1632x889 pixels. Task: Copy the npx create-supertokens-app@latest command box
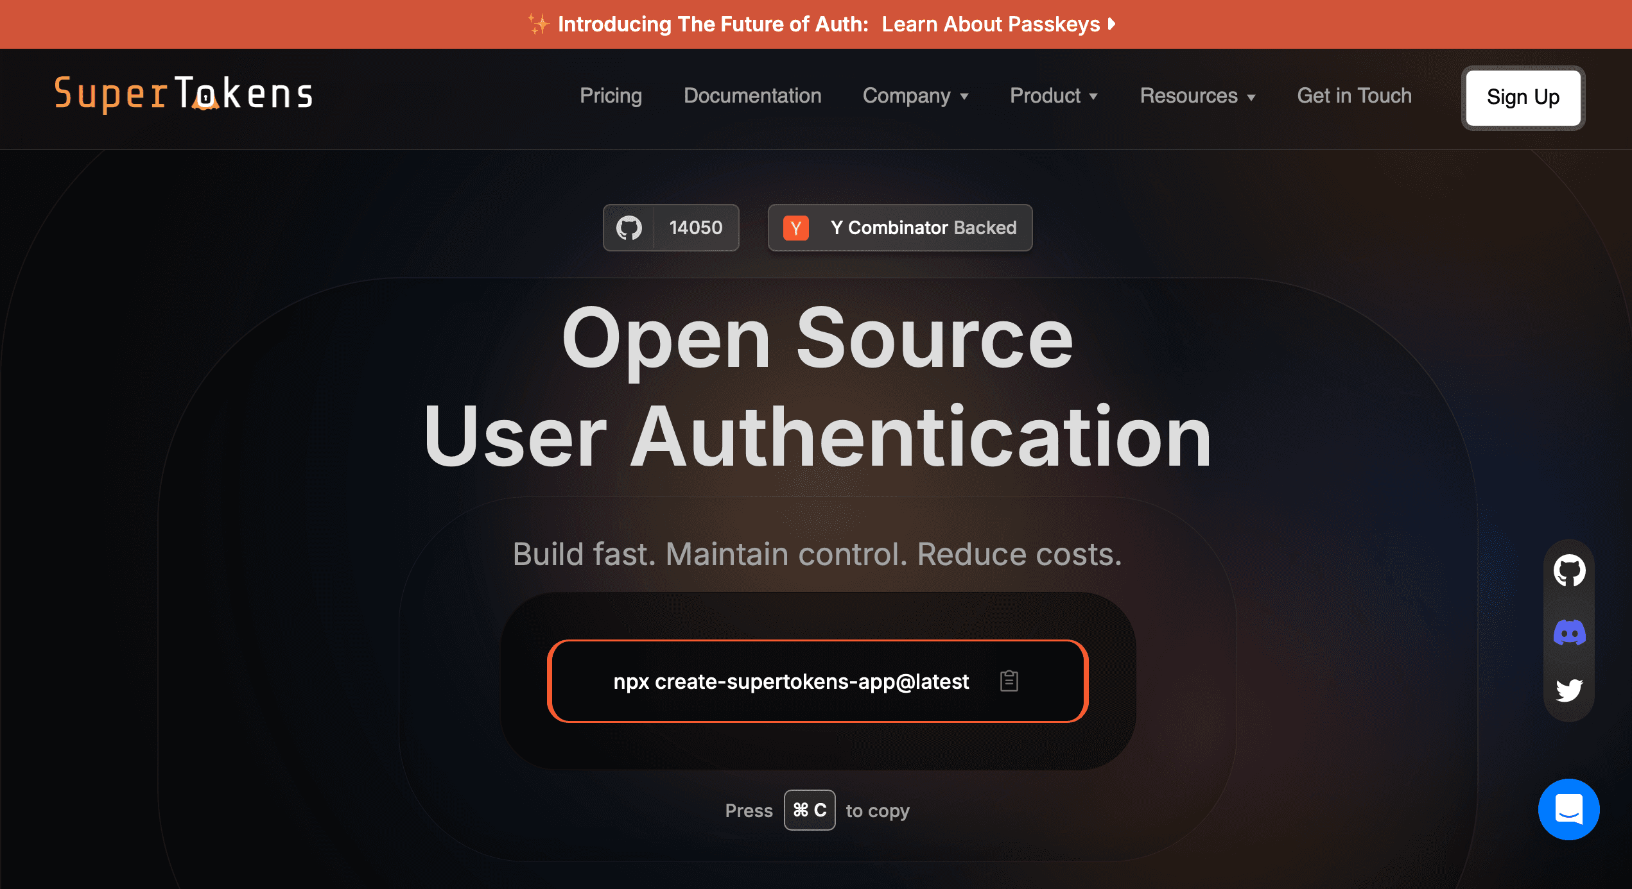pyautogui.click(x=817, y=681)
